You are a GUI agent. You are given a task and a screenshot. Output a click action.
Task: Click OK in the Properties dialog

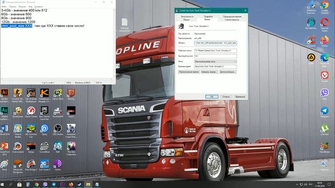[211, 97]
